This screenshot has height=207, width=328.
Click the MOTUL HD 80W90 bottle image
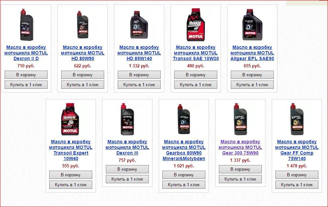click(83, 25)
